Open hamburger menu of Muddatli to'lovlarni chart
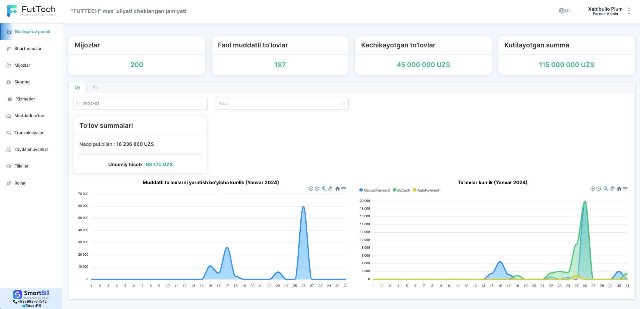The height and width of the screenshot is (309, 640). [x=343, y=189]
